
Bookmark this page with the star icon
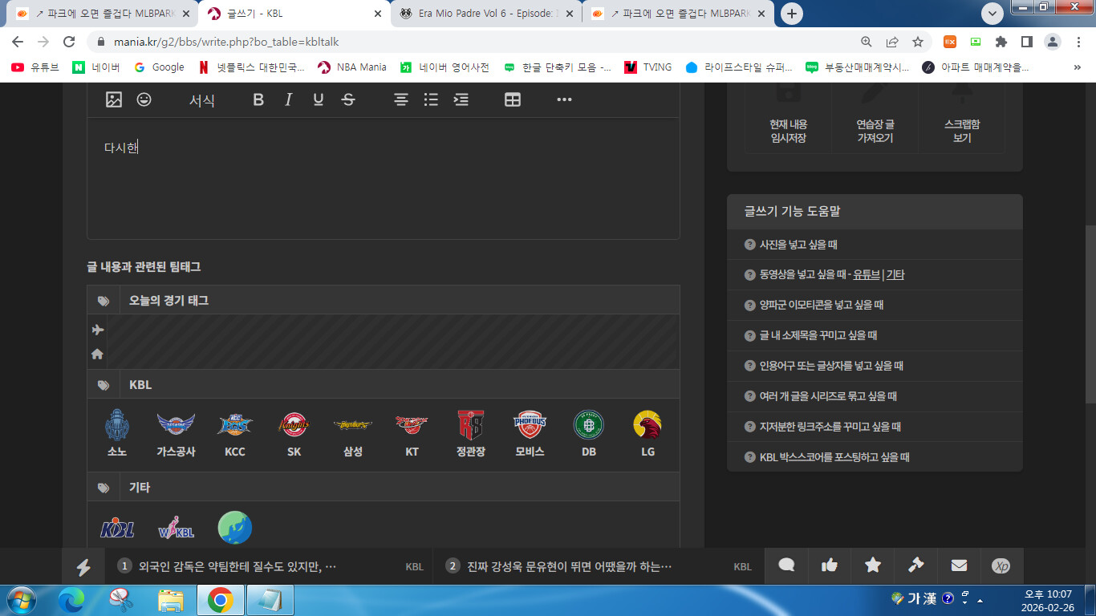pyautogui.click(x=918, y=42)
